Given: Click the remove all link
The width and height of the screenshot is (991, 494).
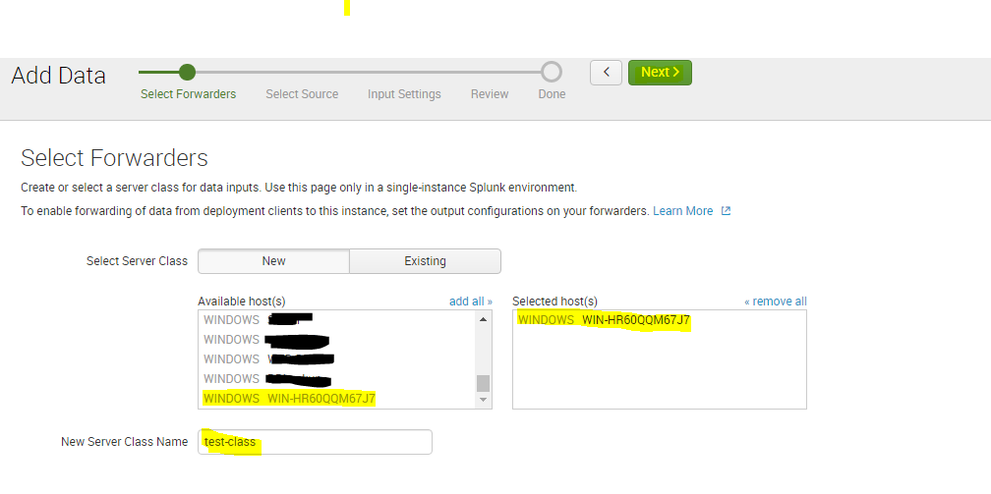Looking at the screenshot, I should 776,302.
